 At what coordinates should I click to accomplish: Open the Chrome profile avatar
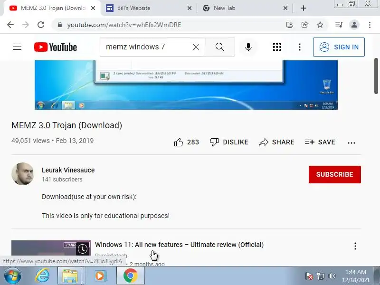pos(354,25)
